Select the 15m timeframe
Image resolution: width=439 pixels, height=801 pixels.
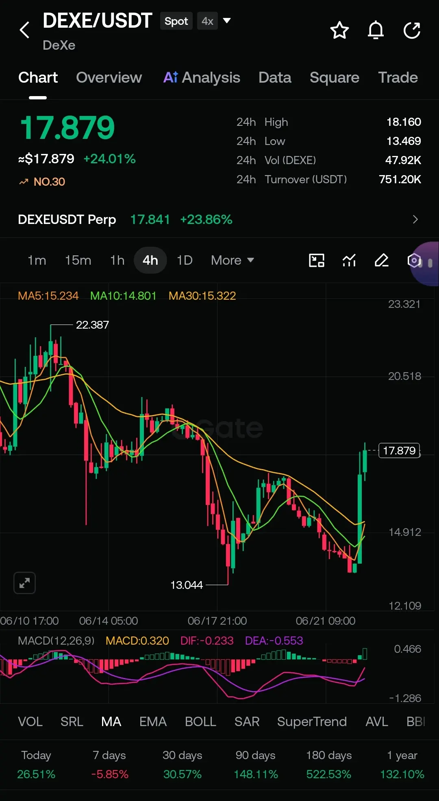[x=78, y=260]
